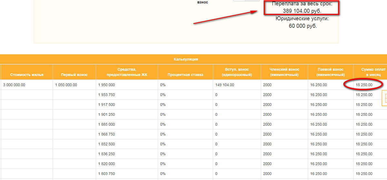Click the 1 836 250 funds cell
Screen dimensions: 387x180
coord(127,154)
